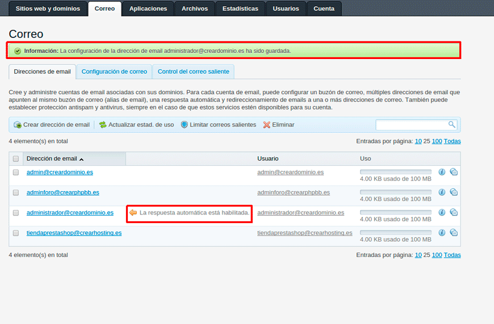The height and width of the screenshot is (324, 494).
Task: Select the checkbox for tiendaprestashop@crearhosting.es
Action: click(x=16, y=233)
